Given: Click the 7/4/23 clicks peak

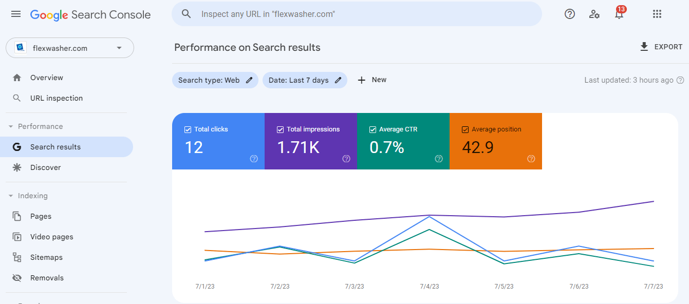Looking at the screenshot, I should coord(429,217).
